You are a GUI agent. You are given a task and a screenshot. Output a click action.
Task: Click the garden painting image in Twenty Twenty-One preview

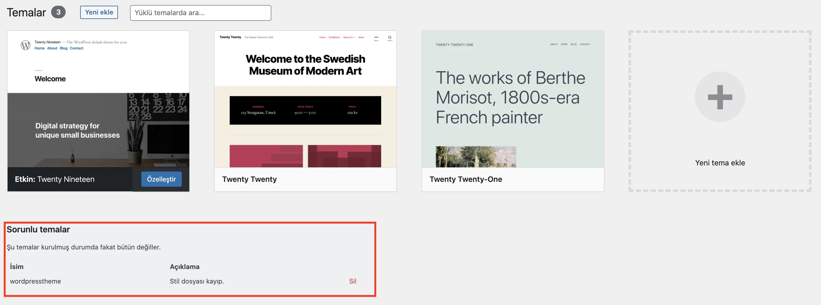[475, 157]
